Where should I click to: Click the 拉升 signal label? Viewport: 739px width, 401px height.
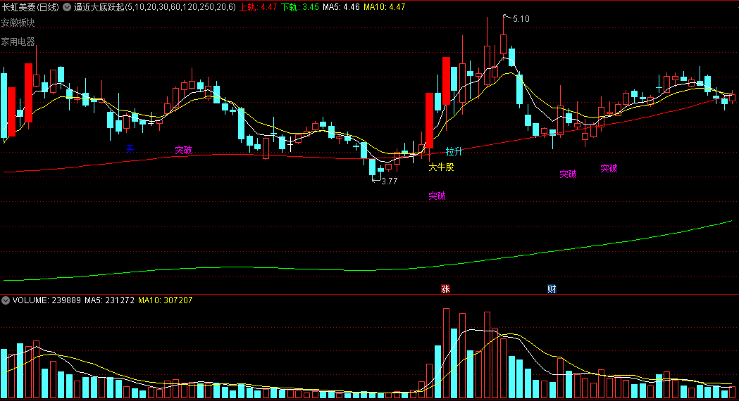pyautogui.click(x=454, y=151)
